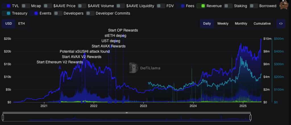The width and height of the screenshot is (291, 125).
Task: Switch to Weekly interval
Action: [223, 24]
